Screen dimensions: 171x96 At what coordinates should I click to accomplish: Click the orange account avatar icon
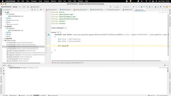coord(167,7)
